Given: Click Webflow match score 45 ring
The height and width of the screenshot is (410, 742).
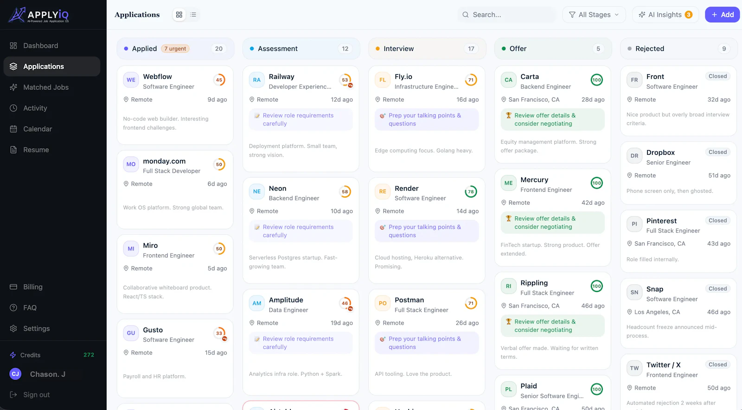Looking at the screenshot, I should (x=219, y=80).
